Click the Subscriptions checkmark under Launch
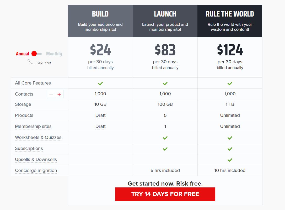This screenshot has width=285, height=210. pyautogui.click(x=165, y=149)
